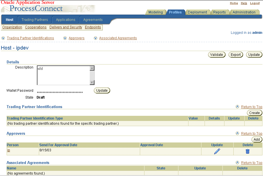Open the Trading Partners subtab
The height and width of the screenshot is (176, 263).
tap(35, 20)
